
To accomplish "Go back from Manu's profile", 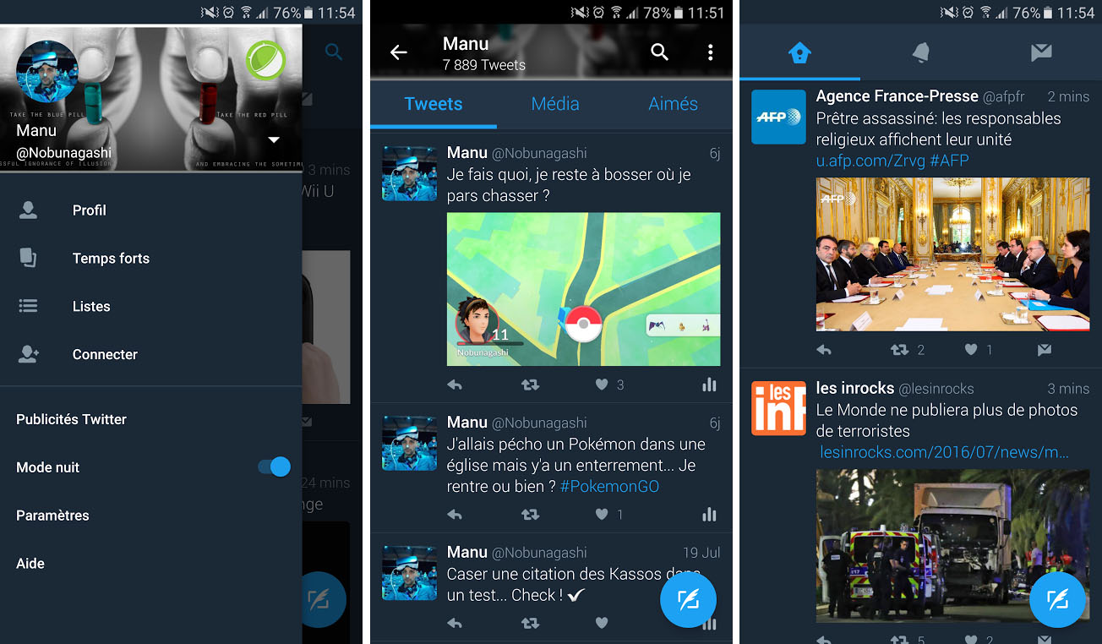I will (x=398, y=52).
